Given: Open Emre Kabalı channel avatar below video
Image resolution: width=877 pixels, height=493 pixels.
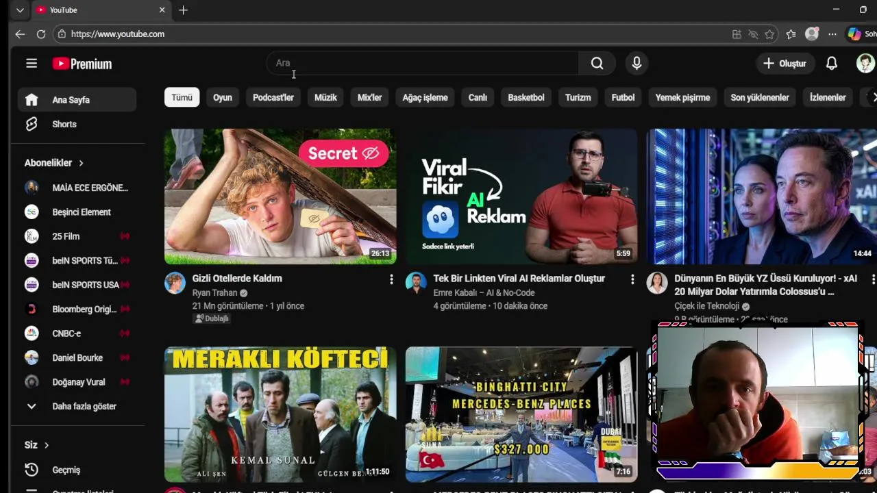Looking at the screenshot, I should (416, 283).
